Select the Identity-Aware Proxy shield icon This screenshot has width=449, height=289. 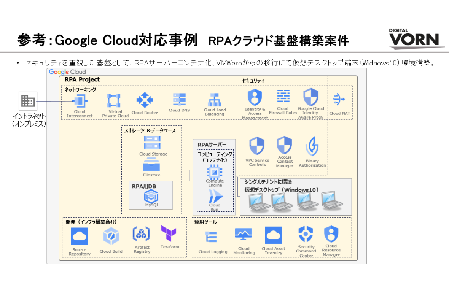(x=311, y=97)
